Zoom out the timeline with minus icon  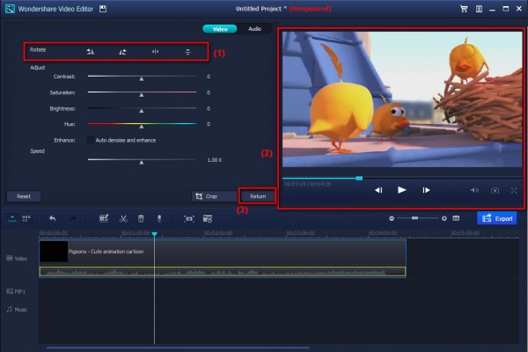392,218
